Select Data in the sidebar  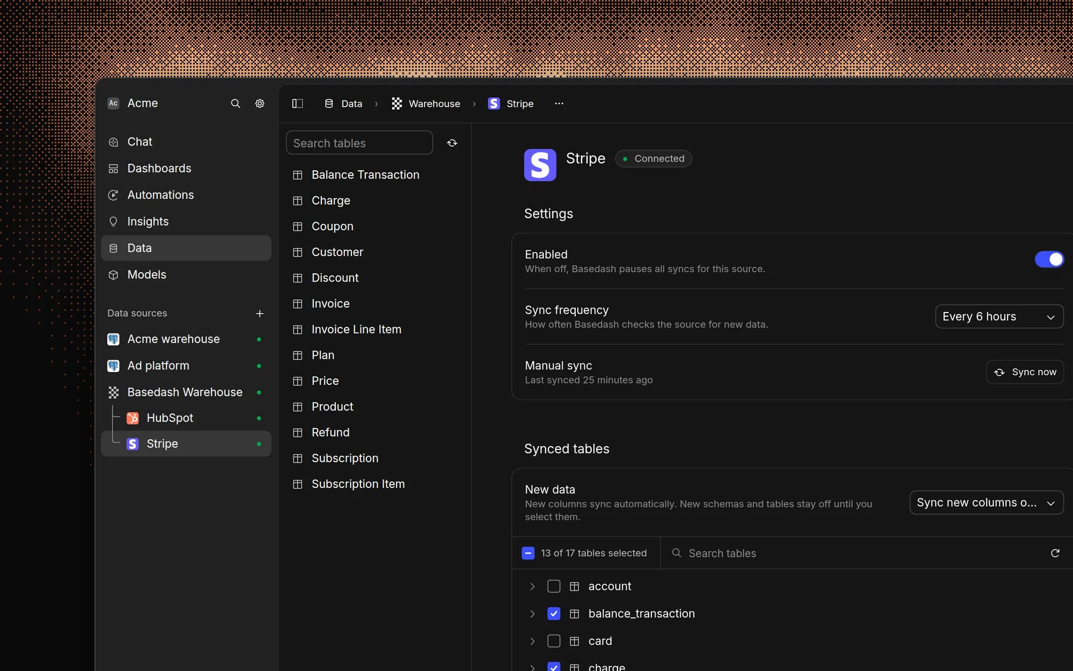pos(186,248)
